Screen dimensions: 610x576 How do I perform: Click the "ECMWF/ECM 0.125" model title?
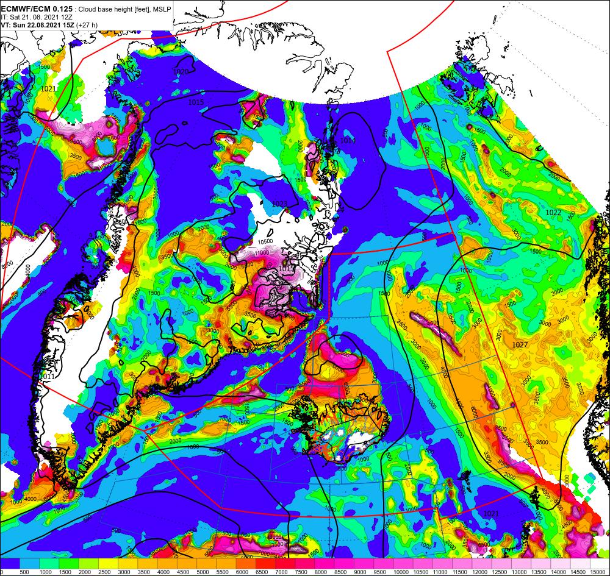tap(37, 9)
